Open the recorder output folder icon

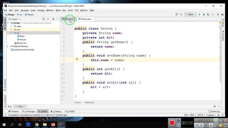(221, 125)
